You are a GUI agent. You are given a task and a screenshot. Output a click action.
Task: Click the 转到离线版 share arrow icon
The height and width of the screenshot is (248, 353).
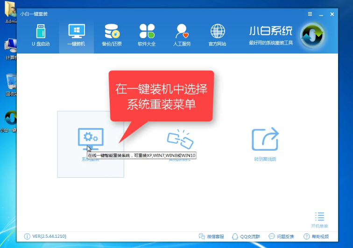tap(265, 139)
